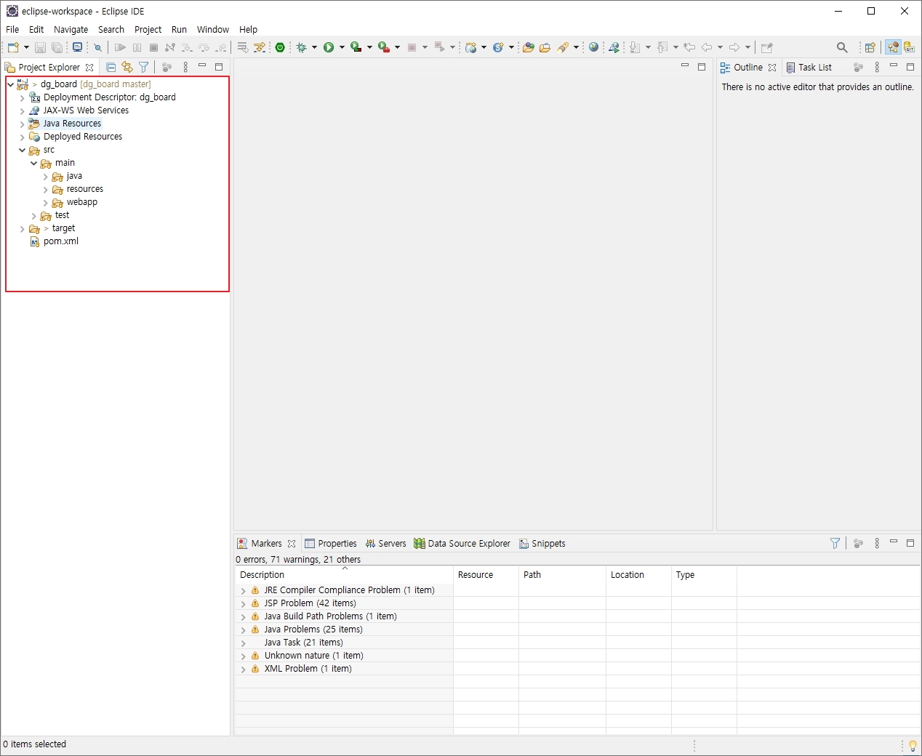Click the Save All toolbar icon
Viewport: 922px width, 756px height.
click(57, 47)
